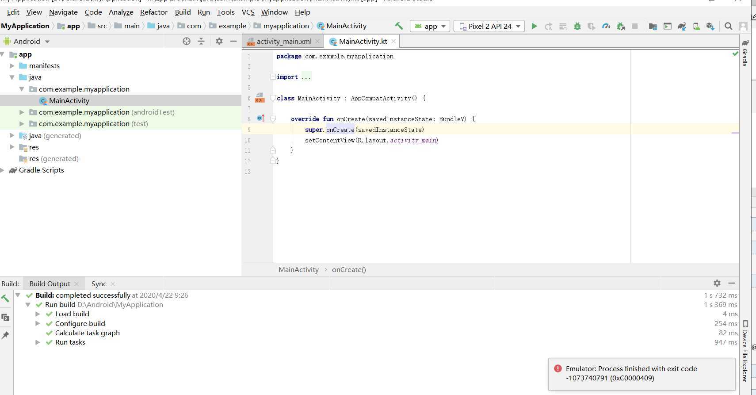Open the Profile app gauge icon
The width and height of the screenshot is (756, 395).
click(x=606, y=26)
